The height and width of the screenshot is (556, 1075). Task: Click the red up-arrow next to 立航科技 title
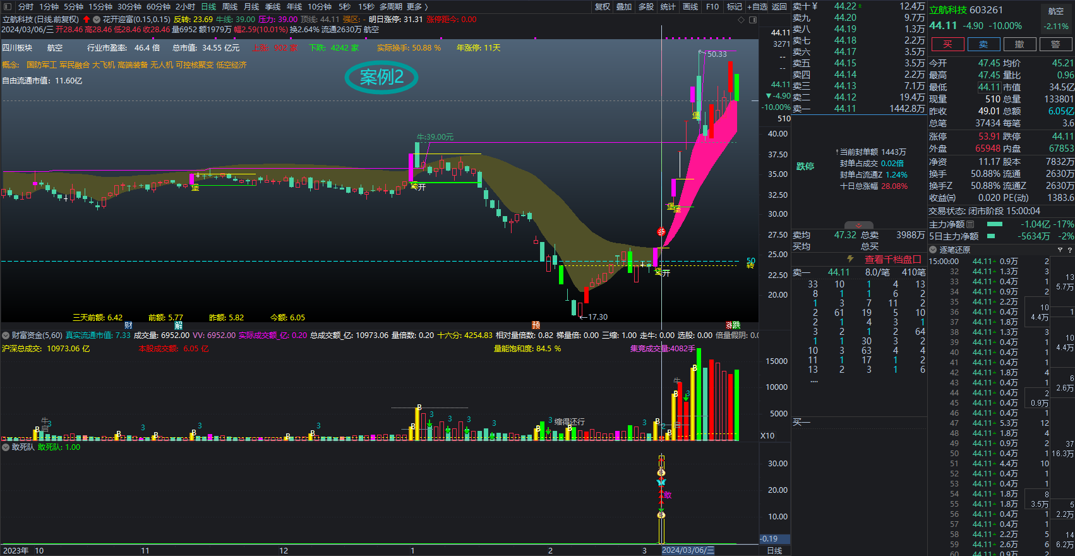pyautogui.click(x=87, y=20)
